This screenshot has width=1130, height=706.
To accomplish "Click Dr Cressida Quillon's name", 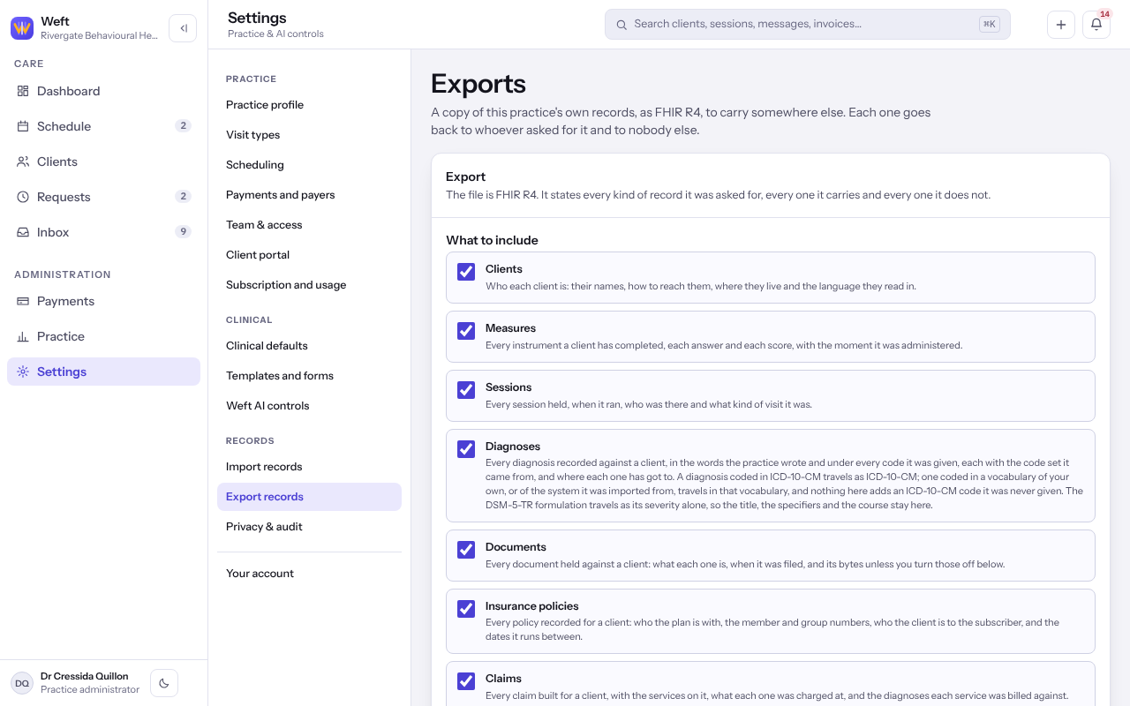I will click(85, 676).
